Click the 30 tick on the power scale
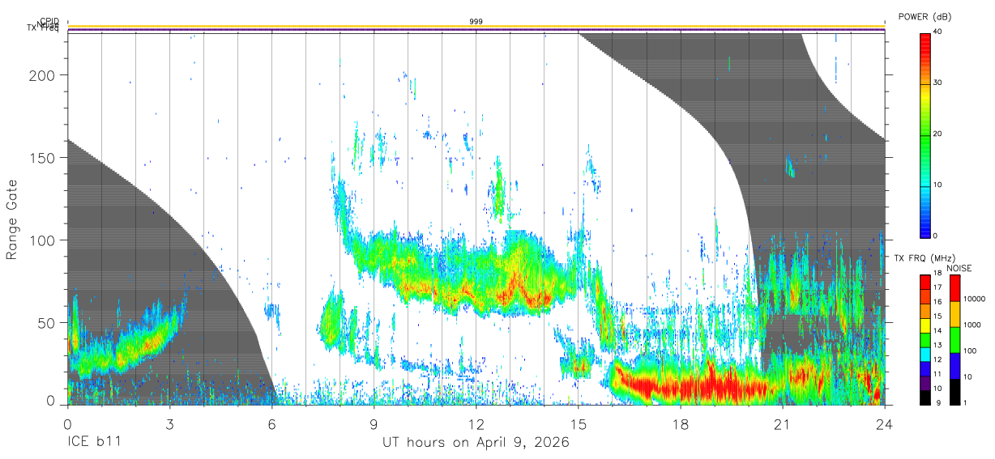The width and height of the screenshot is (995, 459). 938,83
